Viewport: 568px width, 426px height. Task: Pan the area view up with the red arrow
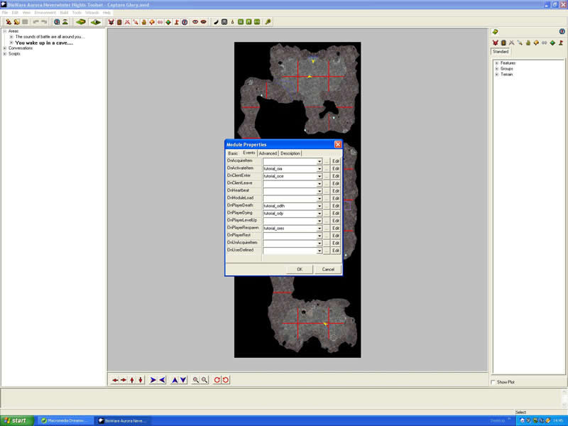tap(132, 380)
